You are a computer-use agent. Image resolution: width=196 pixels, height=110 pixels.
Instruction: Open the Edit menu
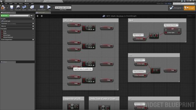pos(6,3)
